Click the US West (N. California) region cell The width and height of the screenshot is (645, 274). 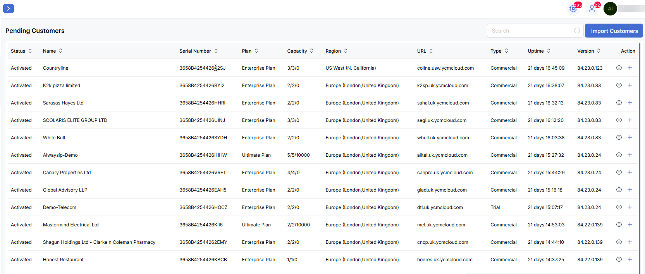tap(351, 68)
